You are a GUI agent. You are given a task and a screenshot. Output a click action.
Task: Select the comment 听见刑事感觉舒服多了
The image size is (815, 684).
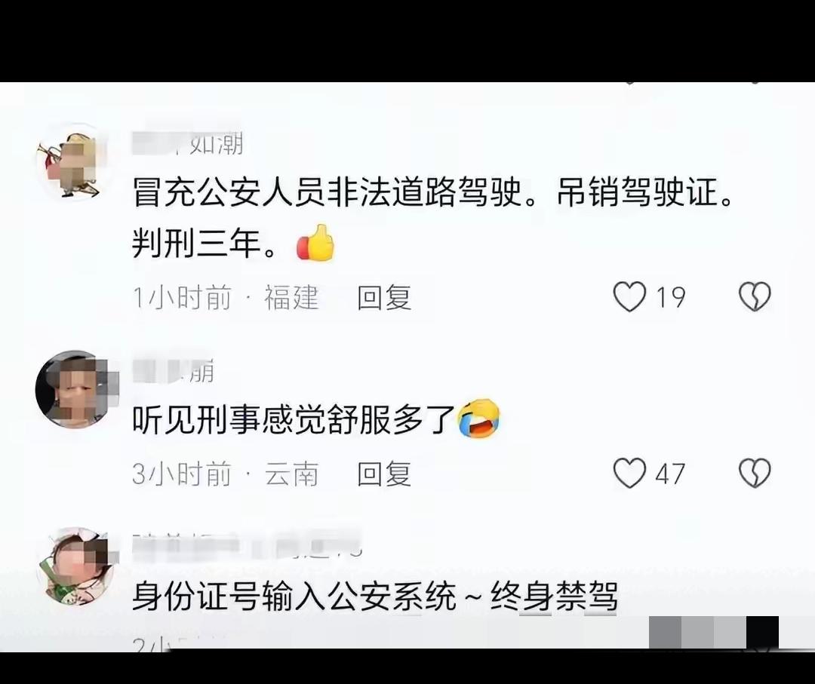pyautogui.click(x=294, y=419)
